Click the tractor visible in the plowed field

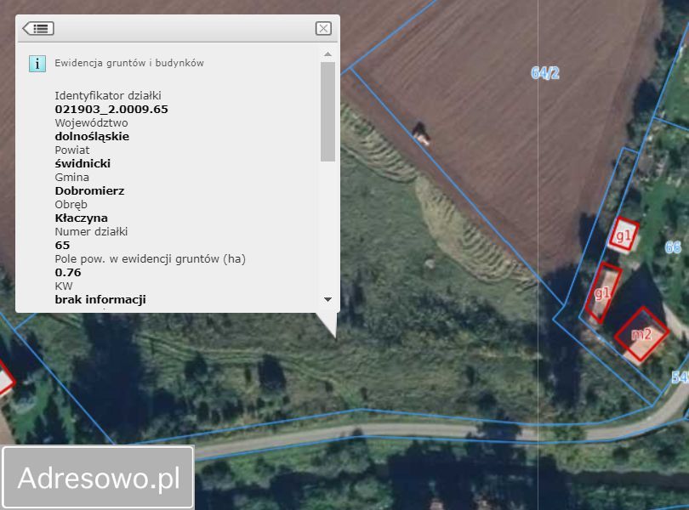[x=420, y=134]
